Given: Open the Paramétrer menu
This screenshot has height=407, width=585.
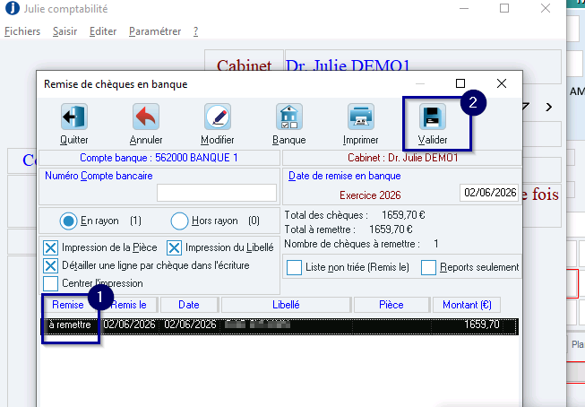Looking at the screenshot, I should pos(155,31).
